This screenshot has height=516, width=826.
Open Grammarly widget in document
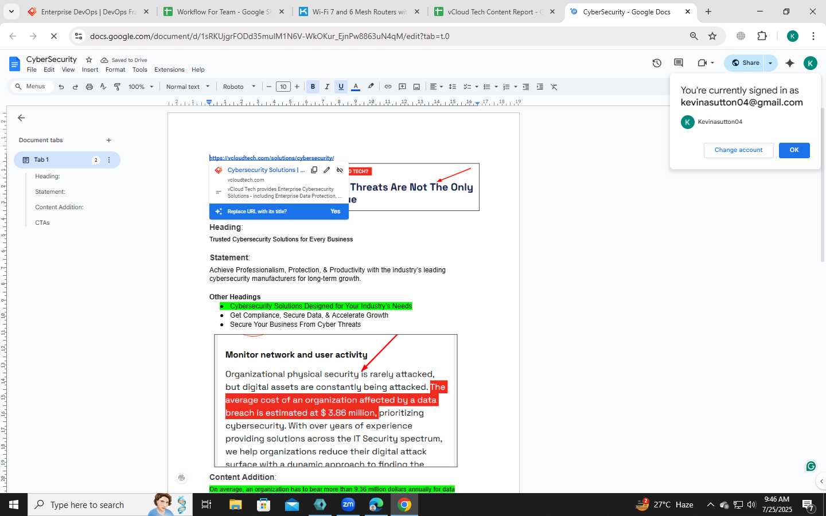tap(811, 466)
